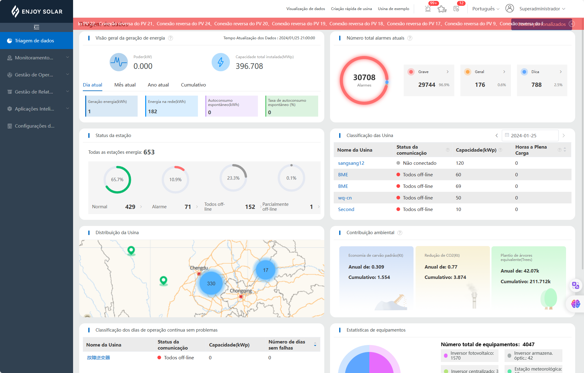Open sangsang12 plant link
This screenshot has height=373, width=584.
(351, 163)
